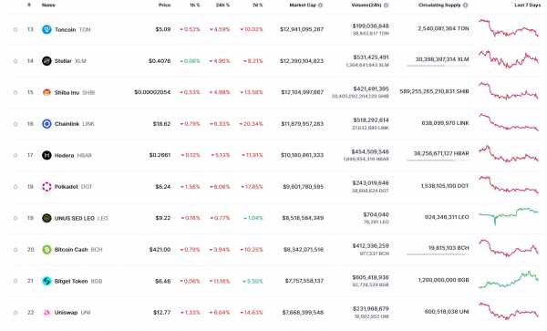
Task: Open the Uniswap coin page link
Action: (x=66, y=313)
